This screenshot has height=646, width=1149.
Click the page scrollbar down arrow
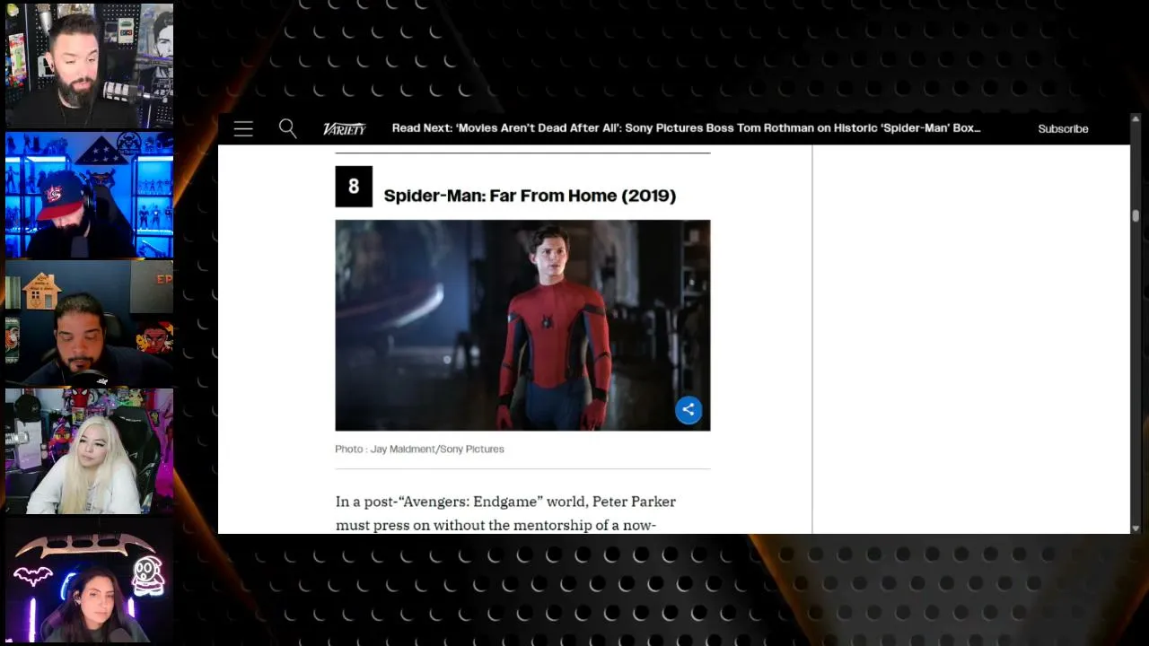[1136, 528]
